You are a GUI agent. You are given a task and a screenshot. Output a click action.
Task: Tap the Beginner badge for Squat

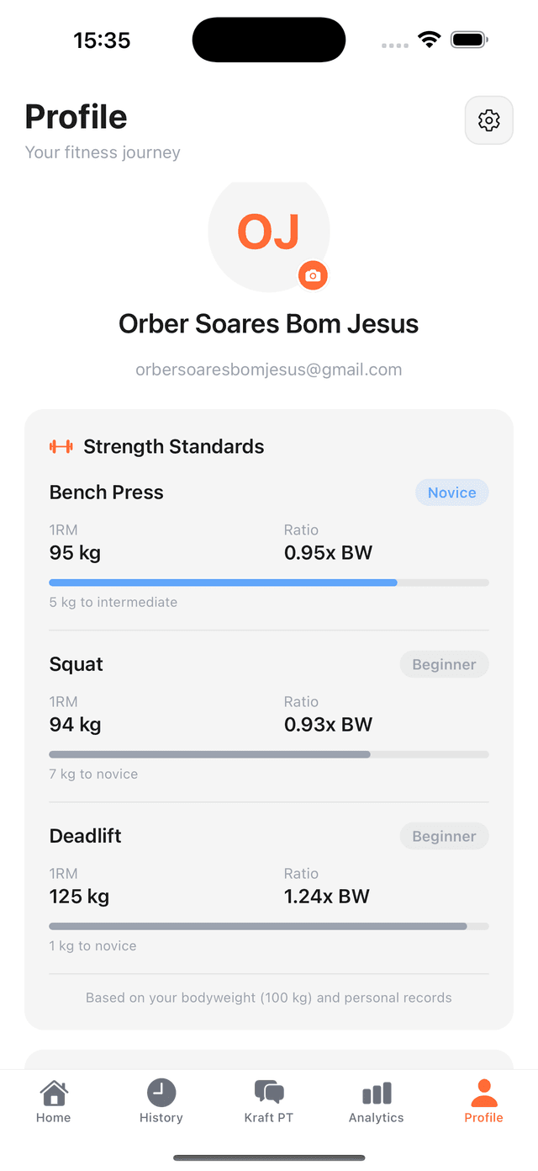point(444,663)
